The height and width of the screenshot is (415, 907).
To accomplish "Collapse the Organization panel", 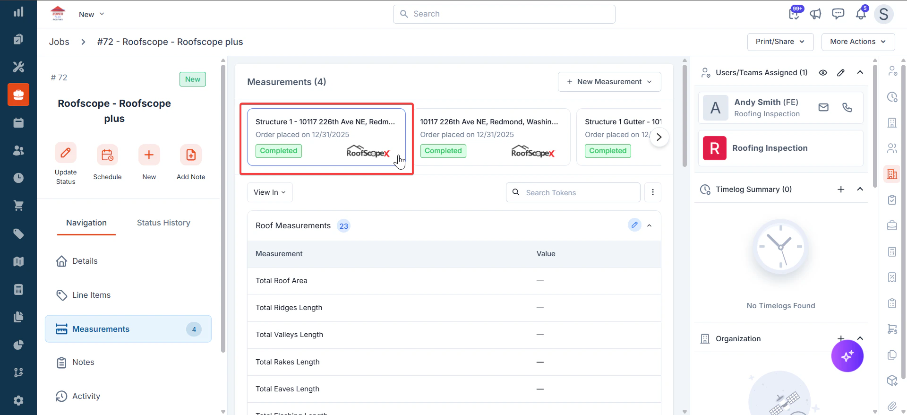I will pyautogui.click(x=860, y=338).
